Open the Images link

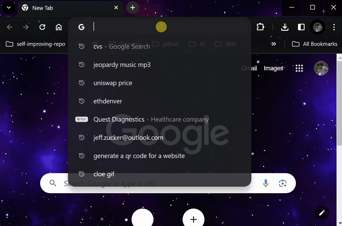click(x=273, y=68)
